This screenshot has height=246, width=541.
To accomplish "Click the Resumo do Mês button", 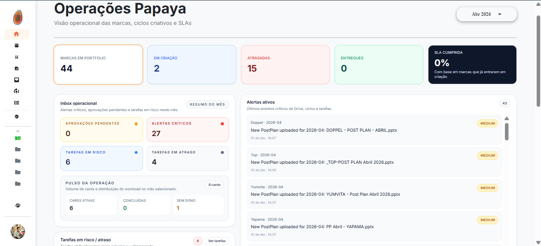I will point(207,104).
